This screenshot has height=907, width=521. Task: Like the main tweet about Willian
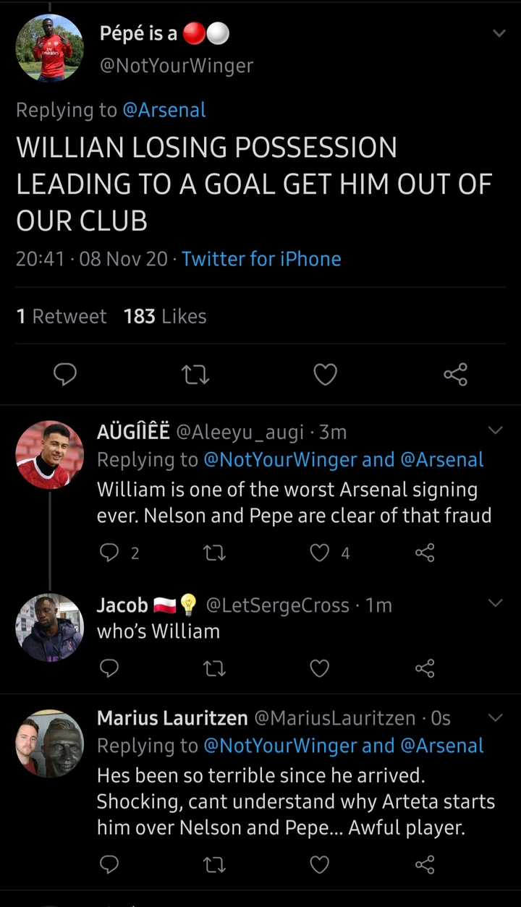pyautogui.click(x=325, y=374)
